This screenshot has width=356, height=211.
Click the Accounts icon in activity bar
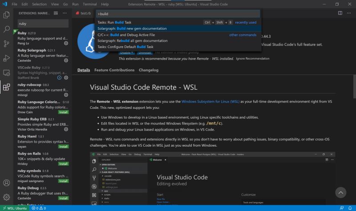6,183
